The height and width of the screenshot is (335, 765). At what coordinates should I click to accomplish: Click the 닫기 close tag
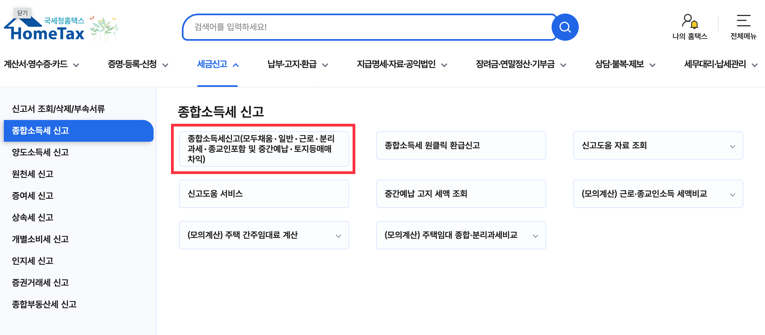pyautogui.click(x=22, y=13)
